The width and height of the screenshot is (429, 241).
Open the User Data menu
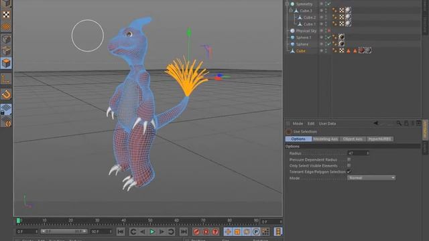tap(327, 123)
